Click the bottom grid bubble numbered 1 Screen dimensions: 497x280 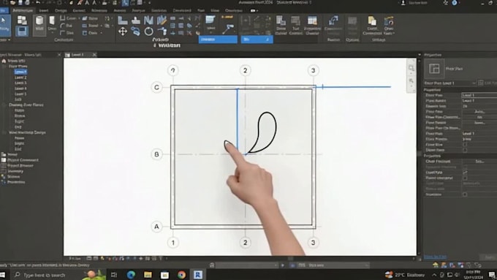(173, 243)
